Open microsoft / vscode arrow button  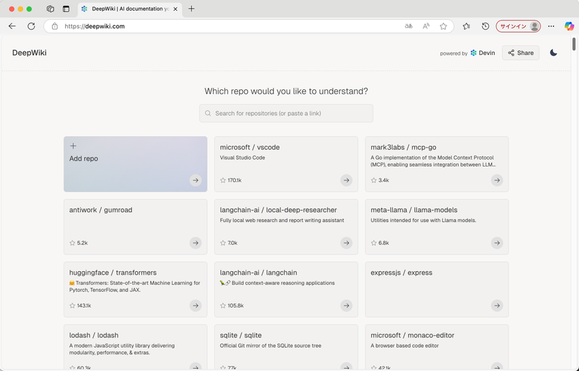click(x=347, y=181)
